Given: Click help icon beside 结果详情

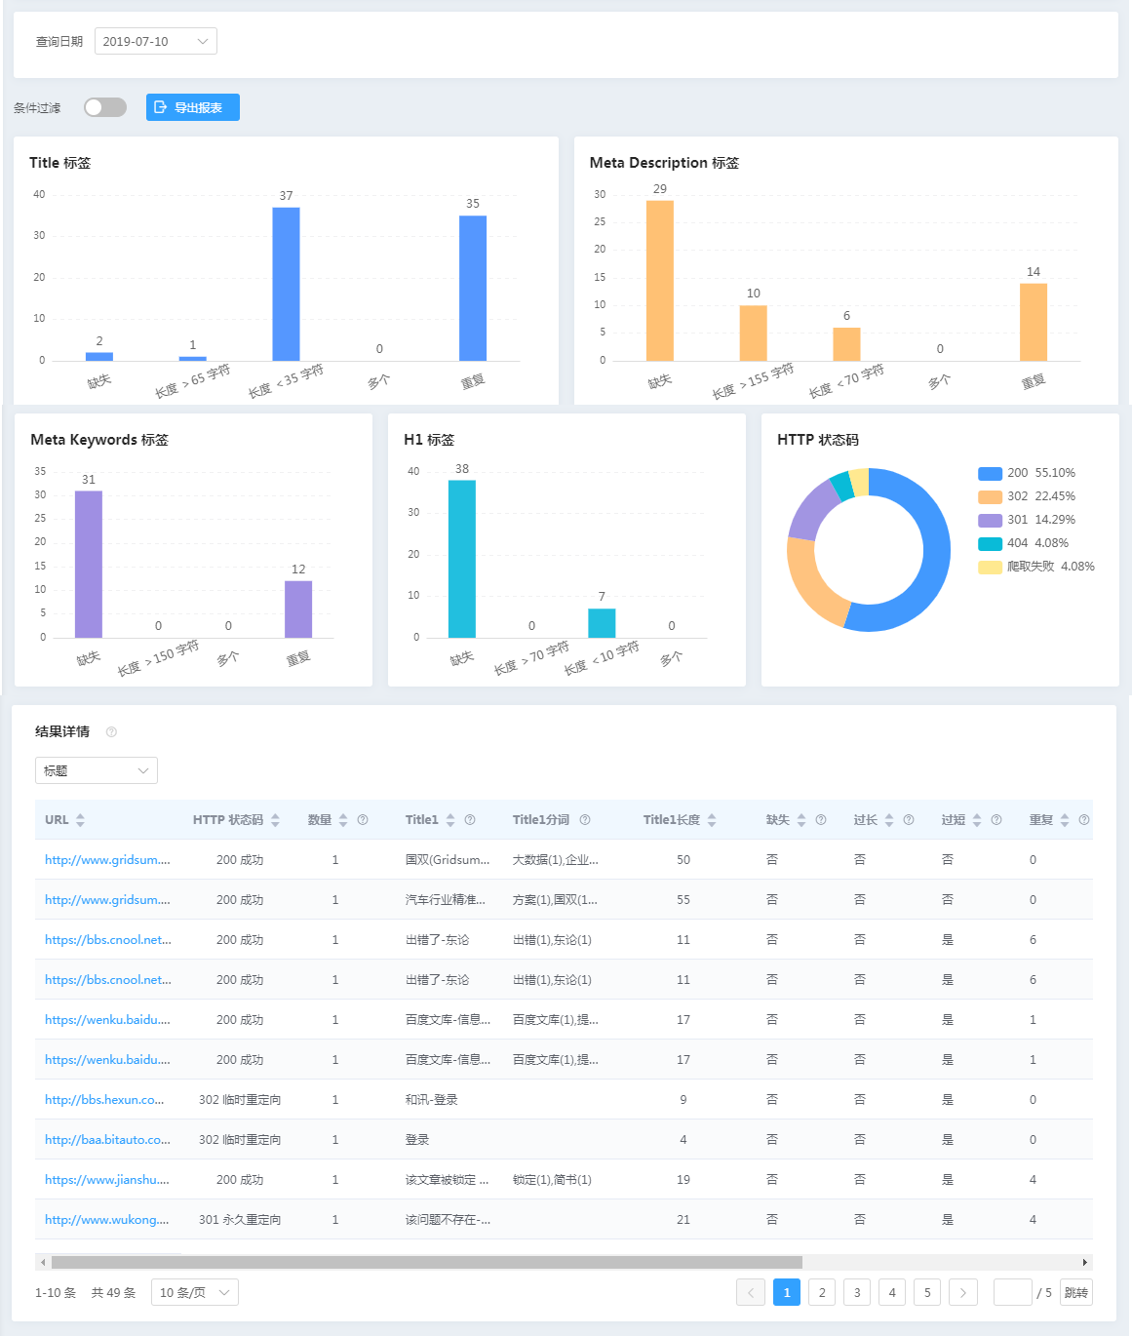Looking at the screenshot, I should click(111, 731).
